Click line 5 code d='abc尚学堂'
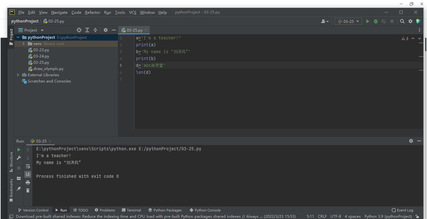427x219 pixels. 151,65
